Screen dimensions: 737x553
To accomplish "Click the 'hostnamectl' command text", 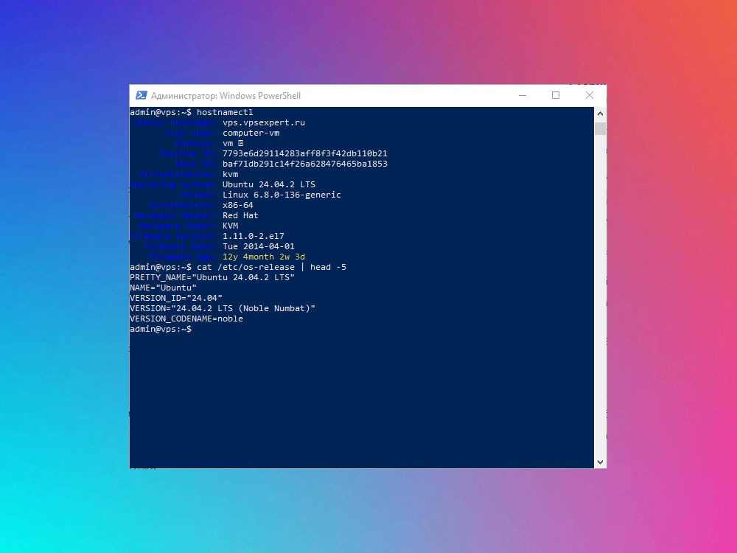I will pyautogui.click(x=225, y=112).
